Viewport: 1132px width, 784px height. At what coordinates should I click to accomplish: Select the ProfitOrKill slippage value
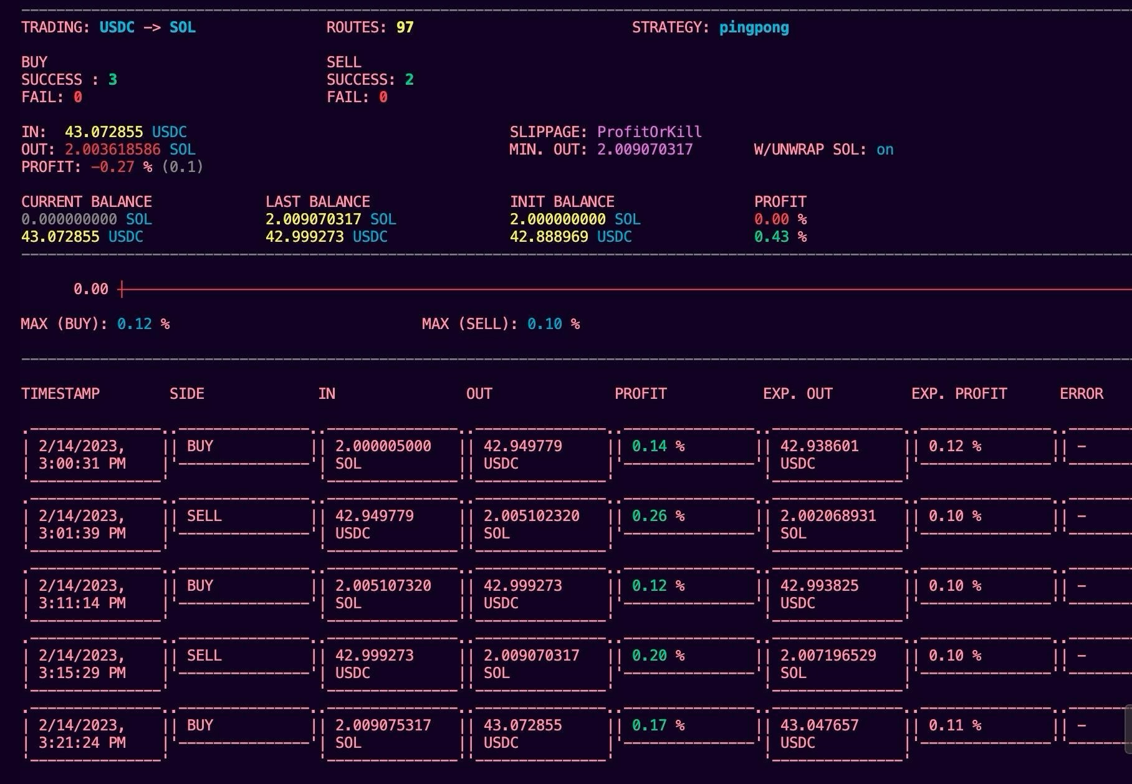(649, 132)
